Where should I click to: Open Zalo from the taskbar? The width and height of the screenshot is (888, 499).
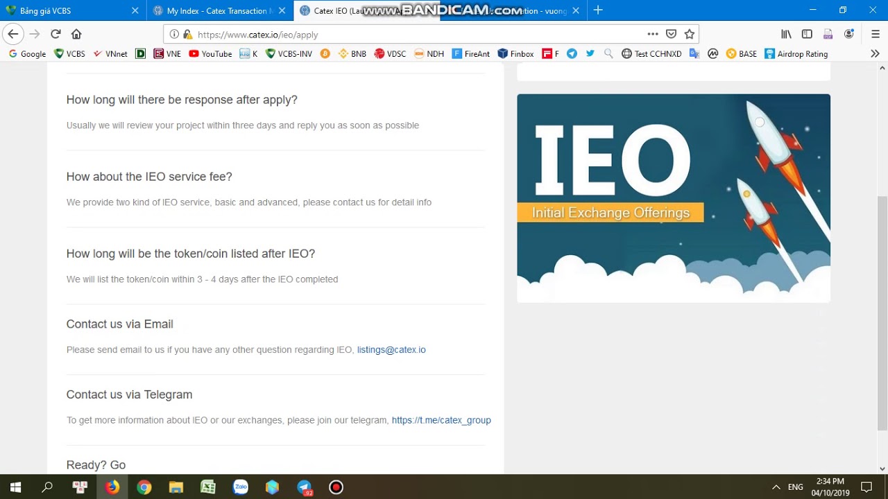click(x=240, y=487)
